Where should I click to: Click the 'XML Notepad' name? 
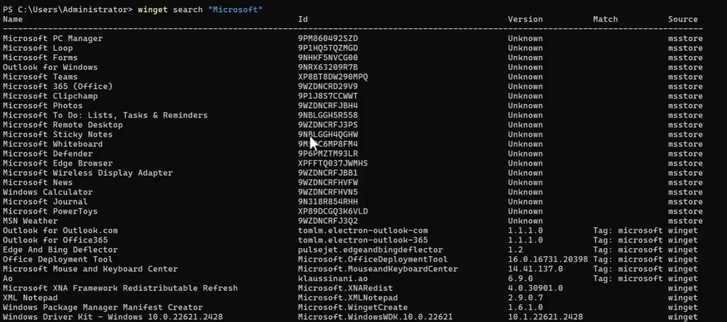coord(30,298)
